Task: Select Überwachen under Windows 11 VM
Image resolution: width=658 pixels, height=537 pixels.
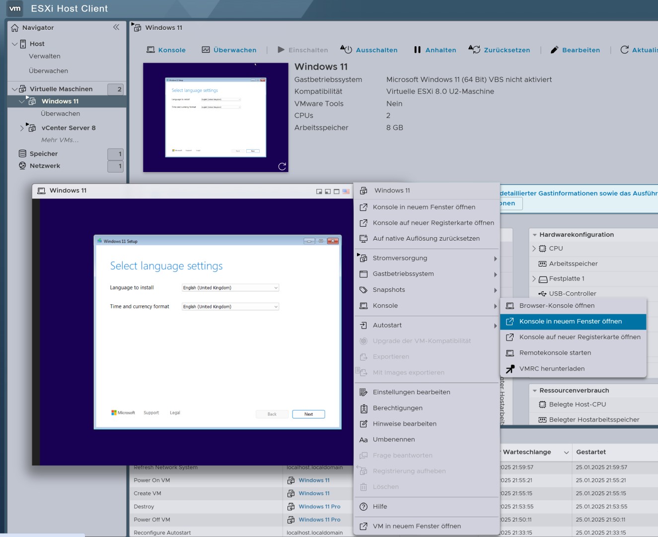Action: tap(60, 113)
